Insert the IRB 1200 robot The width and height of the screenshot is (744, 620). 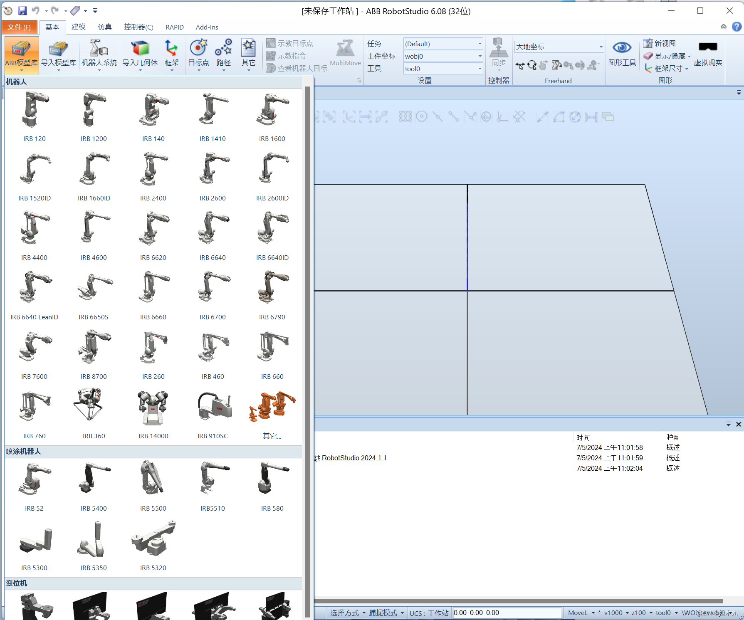click(94, 116)
